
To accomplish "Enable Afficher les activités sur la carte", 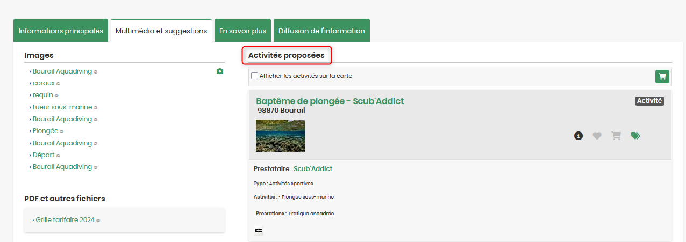I will click(255, 76).
